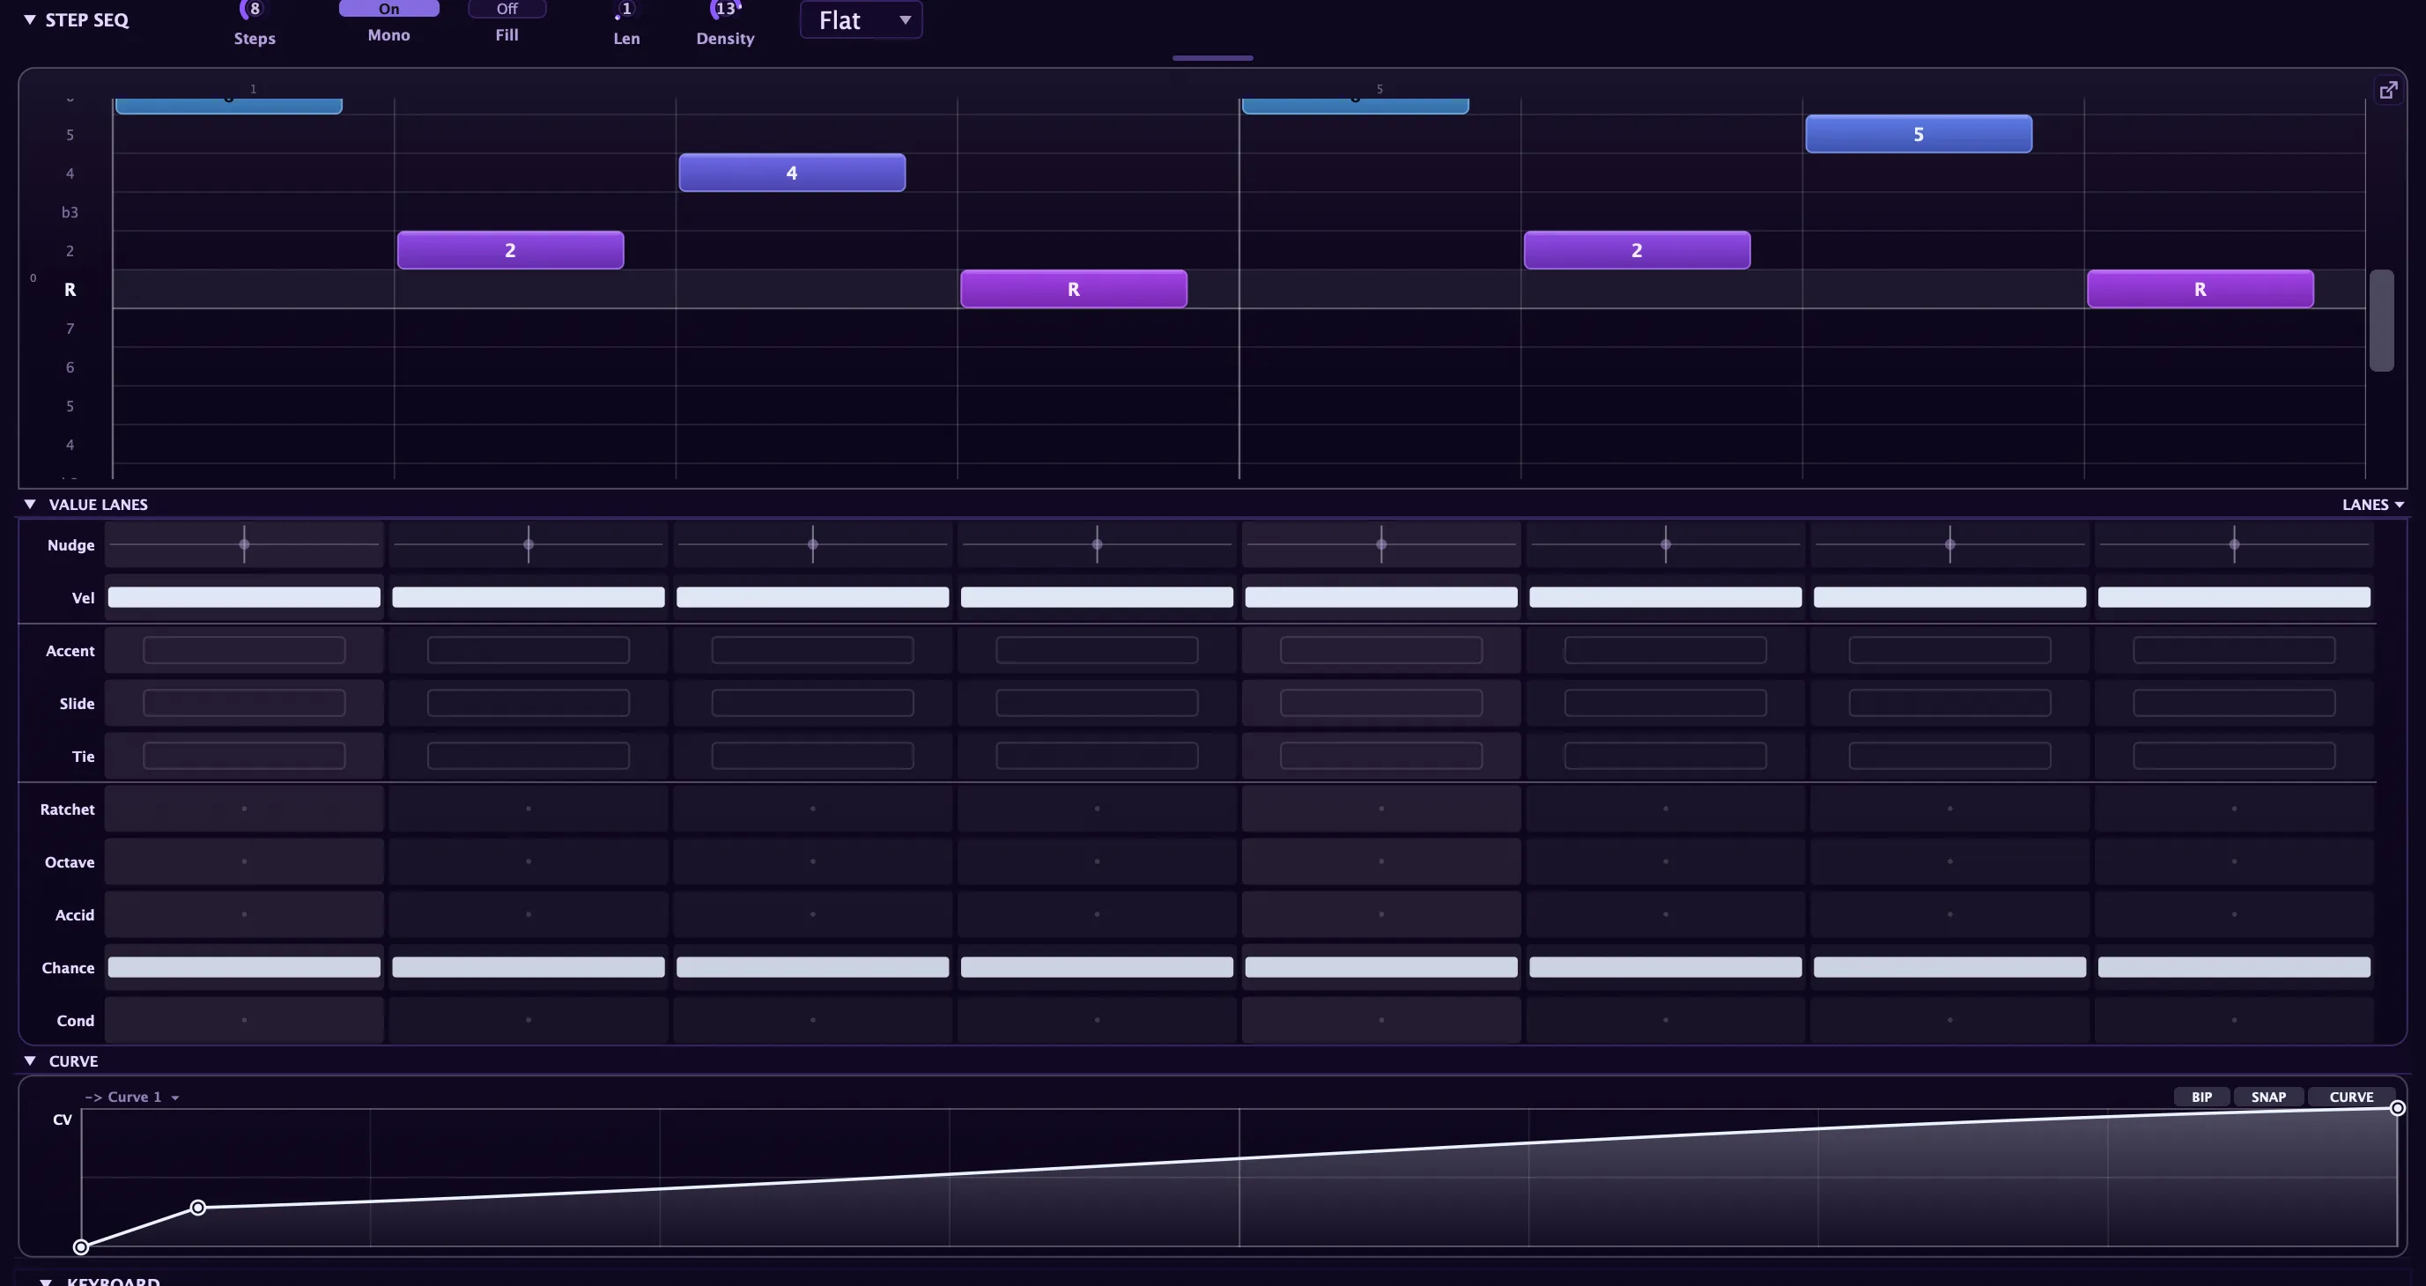Image resolution: width=2426 pixels, height=1286 pixels.
Task: Toggle Fill currently Off
Action: [507, 9]
